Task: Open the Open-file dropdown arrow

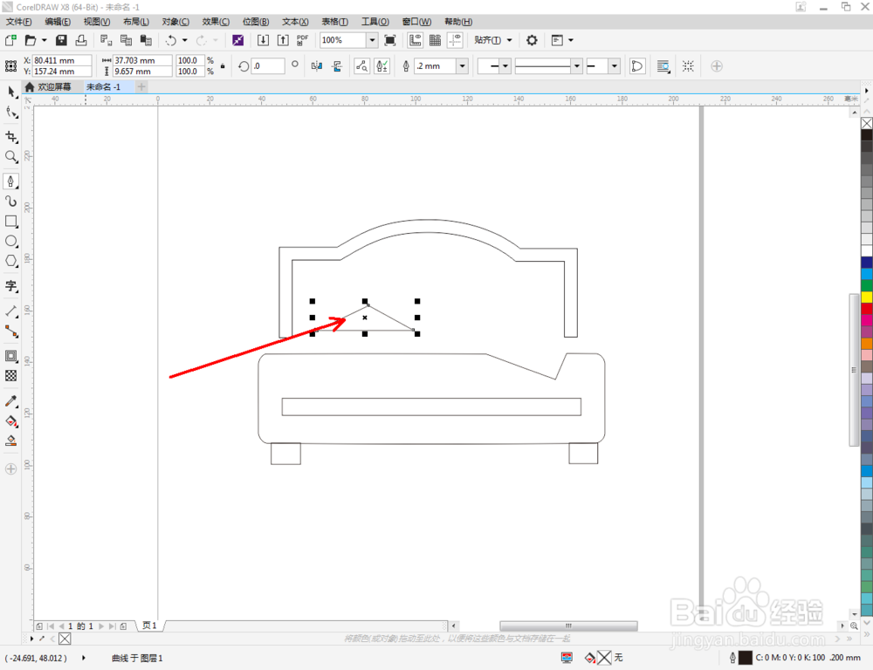Action: (44, 40)
